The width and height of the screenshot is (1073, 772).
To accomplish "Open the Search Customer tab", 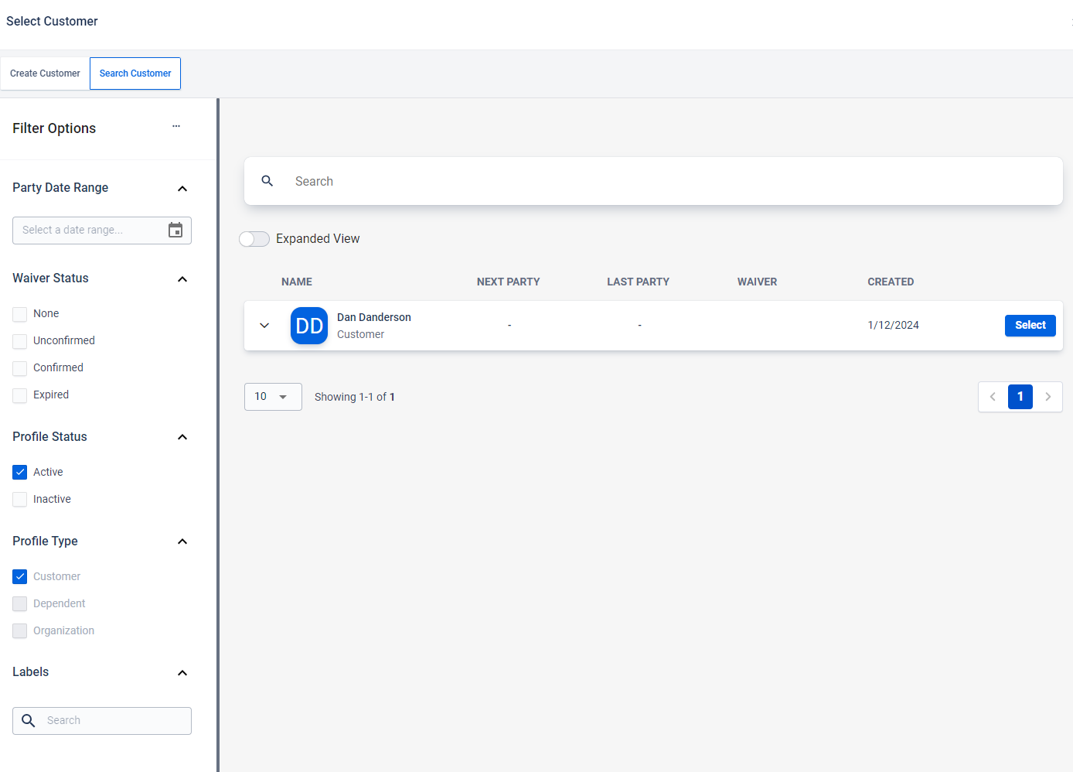I will (x=135, y=73).
